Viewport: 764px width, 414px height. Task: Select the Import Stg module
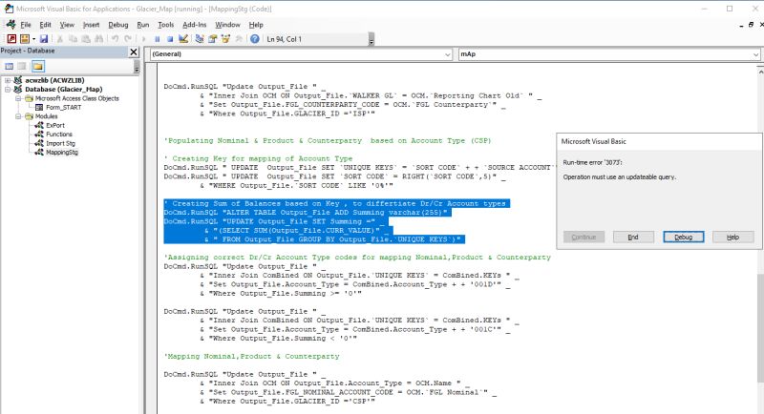[60, 143]
